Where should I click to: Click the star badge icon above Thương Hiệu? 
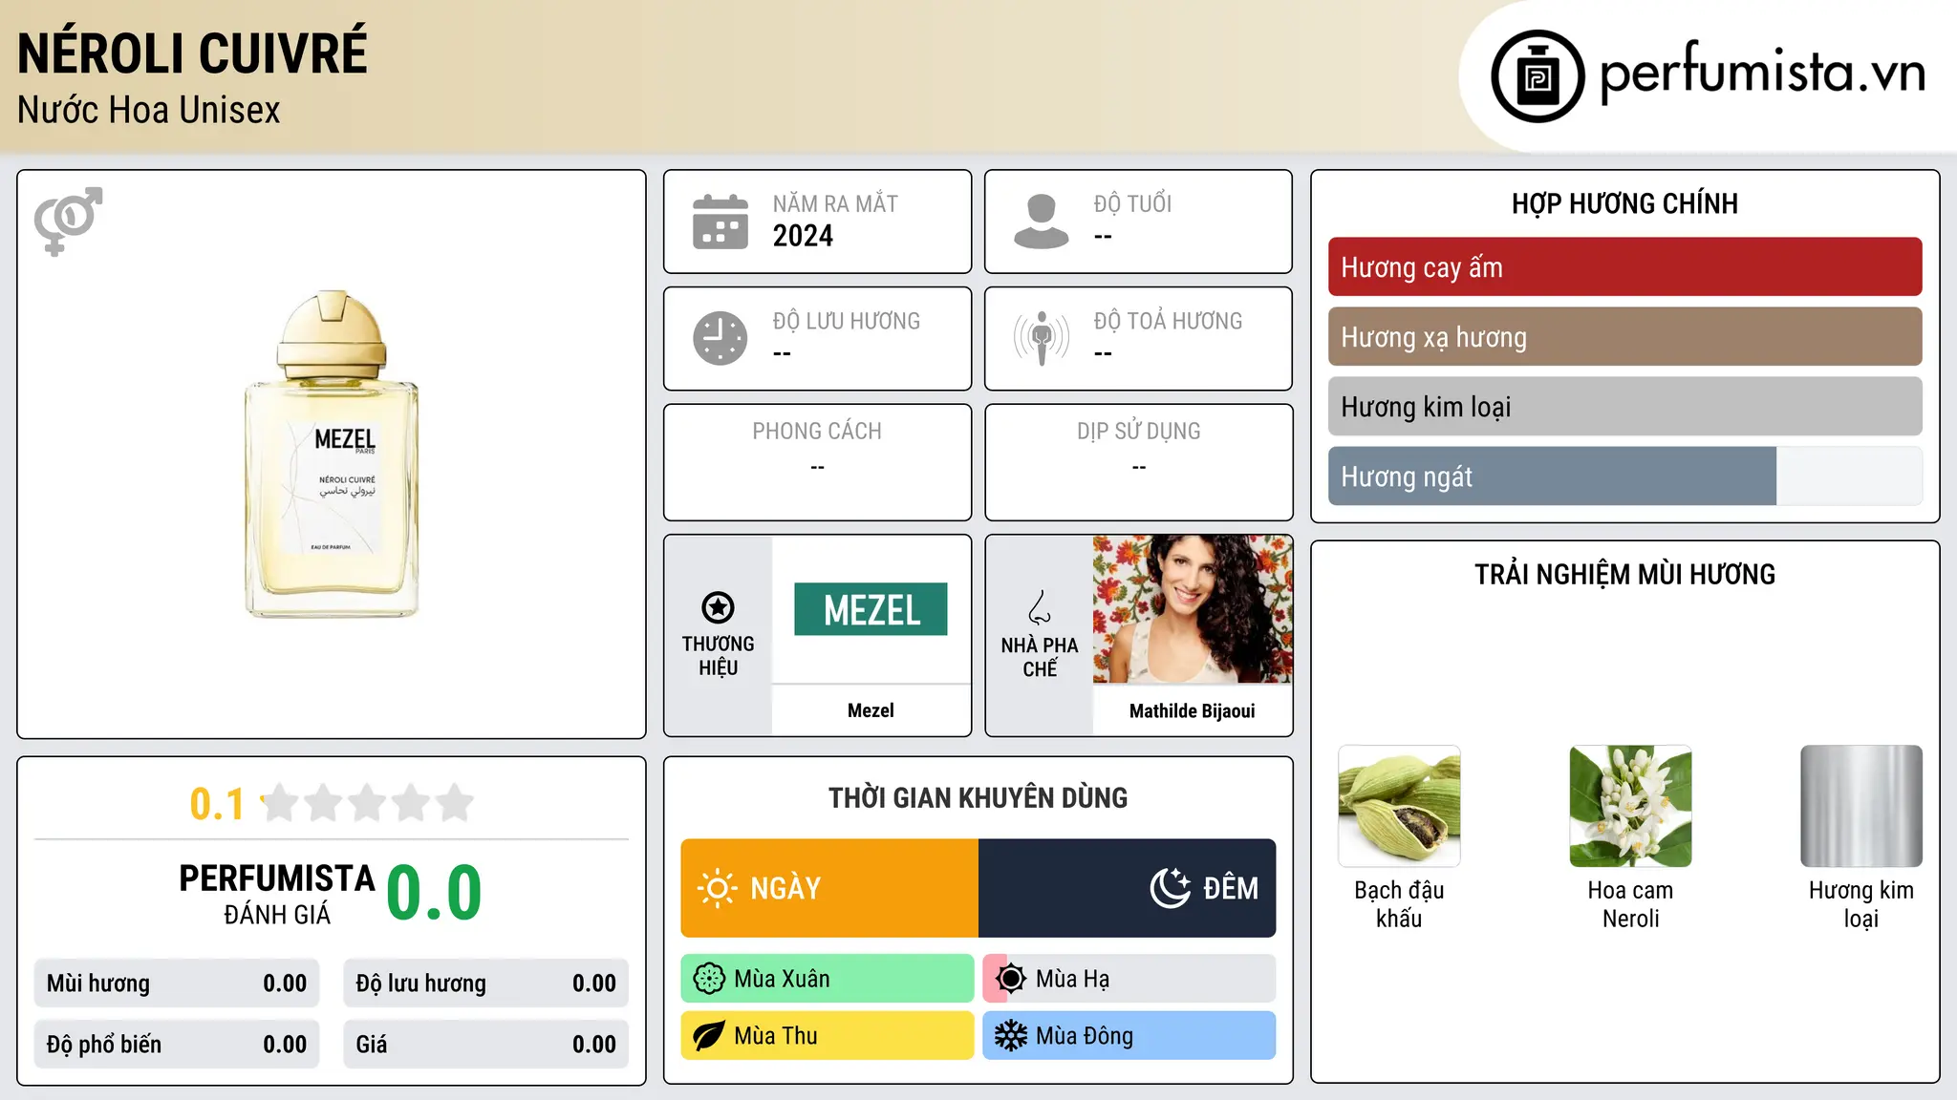(718, 607)
